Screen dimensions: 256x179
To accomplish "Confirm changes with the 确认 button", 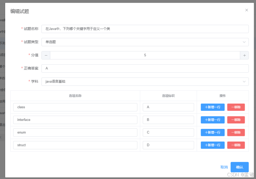I will pos(239,167).
